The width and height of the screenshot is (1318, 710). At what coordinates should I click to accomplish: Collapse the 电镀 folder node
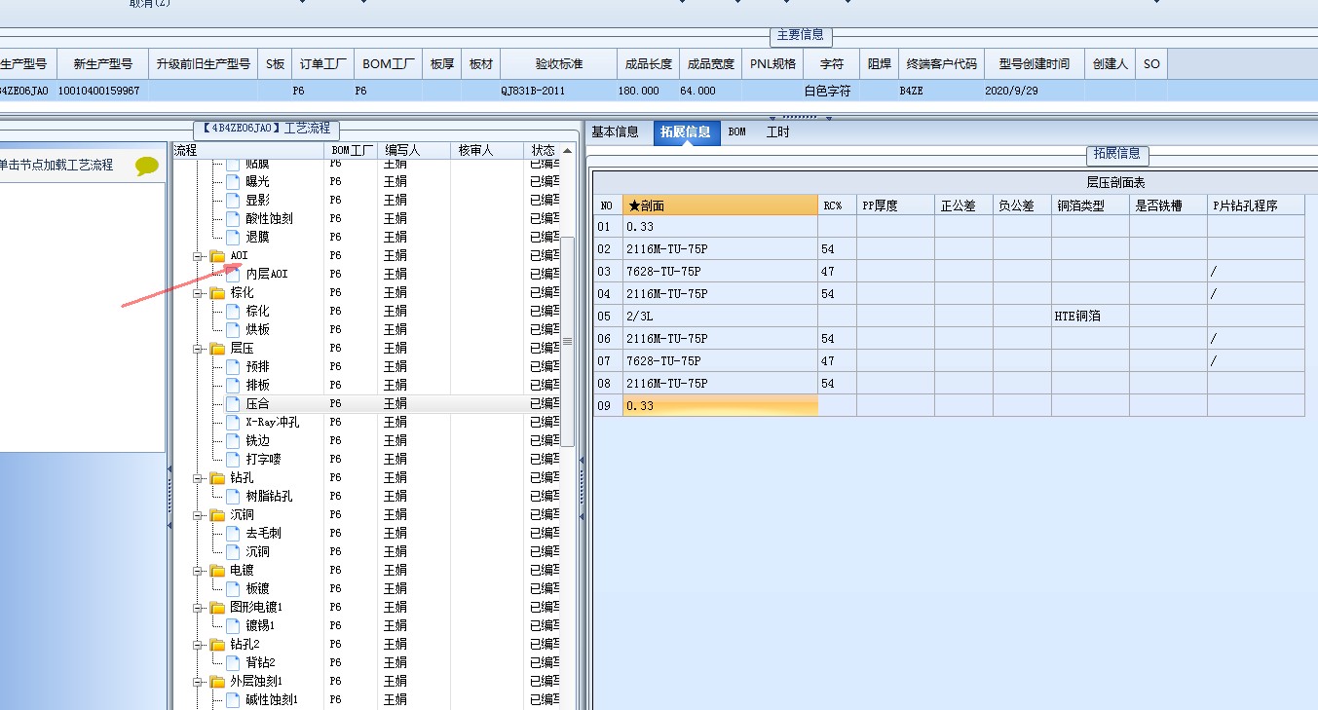(199, 571)
